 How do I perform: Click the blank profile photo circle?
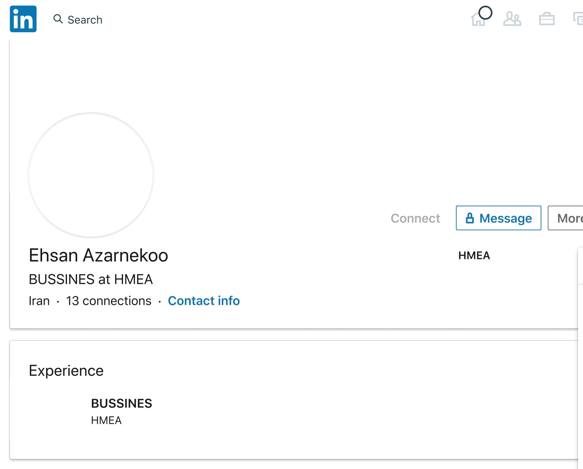coord(91,175)
